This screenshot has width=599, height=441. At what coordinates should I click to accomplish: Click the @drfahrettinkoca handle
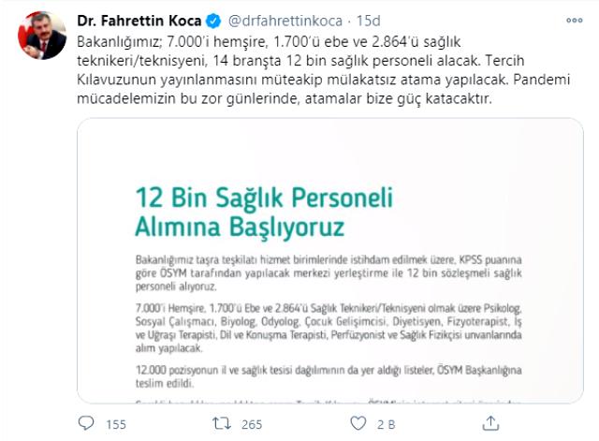point(285,21)
